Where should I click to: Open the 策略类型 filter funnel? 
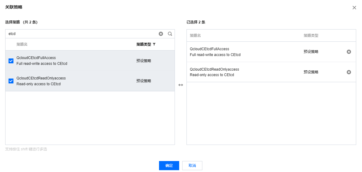[x=154, y=44]
